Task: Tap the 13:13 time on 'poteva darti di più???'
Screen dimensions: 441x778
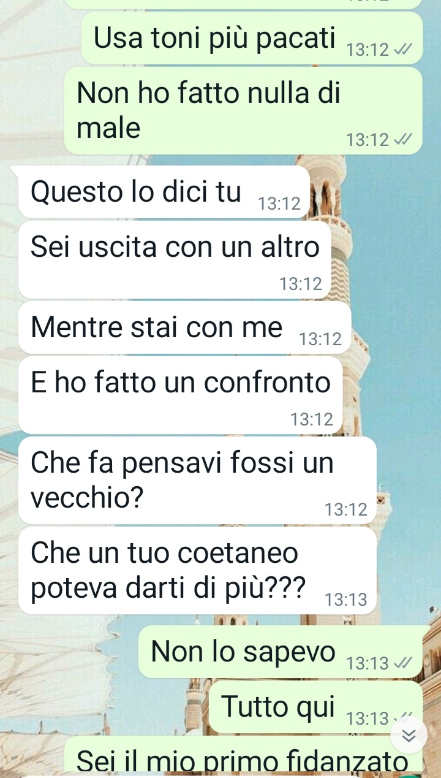Action: click(x=346, y=600)
